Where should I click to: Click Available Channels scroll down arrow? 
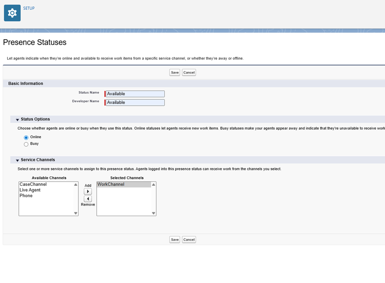tap(76, 213)
